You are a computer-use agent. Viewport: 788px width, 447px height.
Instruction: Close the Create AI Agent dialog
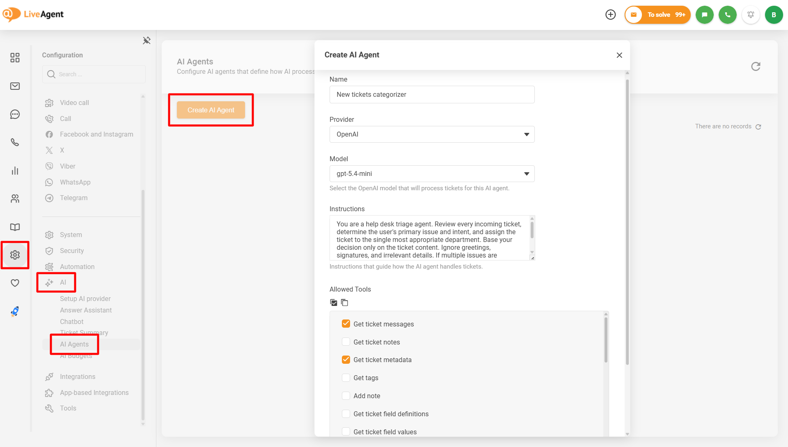coord(619,55)
